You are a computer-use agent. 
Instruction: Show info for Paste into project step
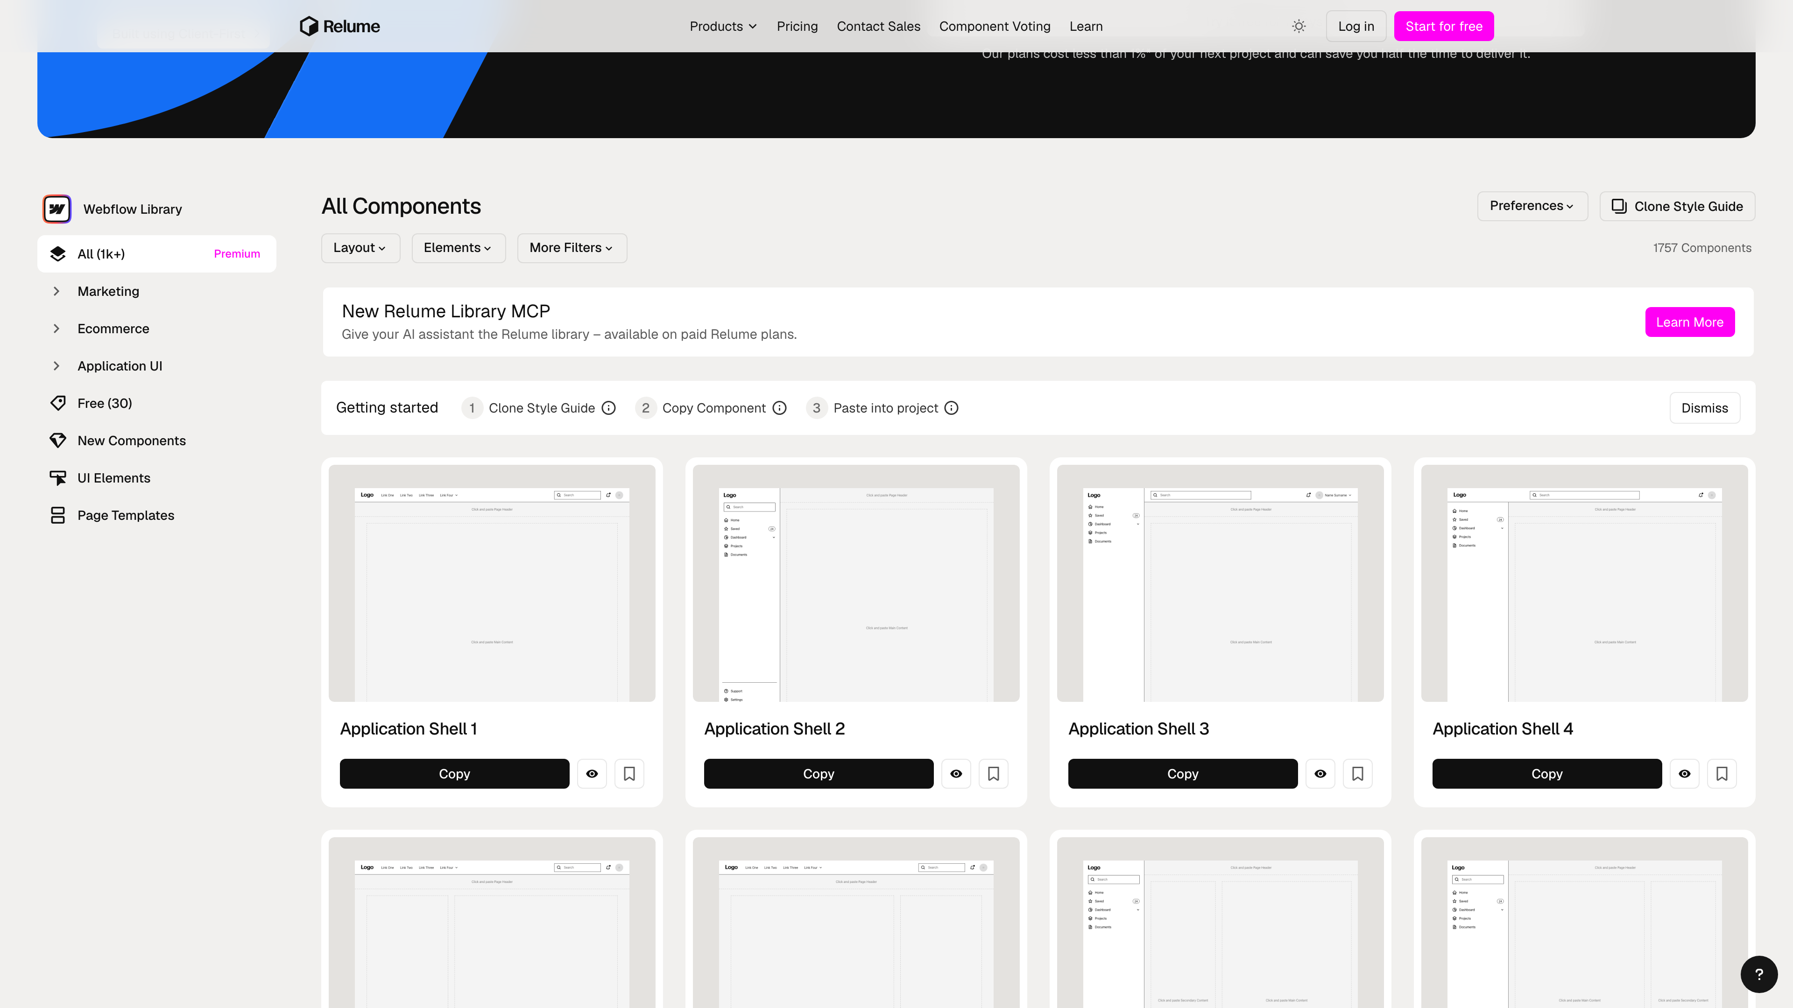[x=952, y=408]
